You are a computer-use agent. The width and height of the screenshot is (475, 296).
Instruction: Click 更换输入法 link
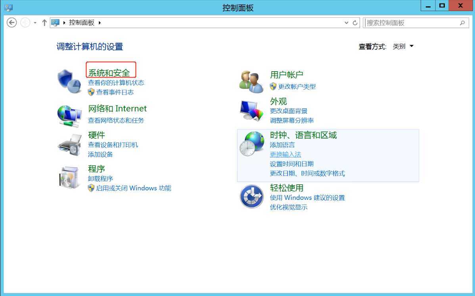coord(285,154)
